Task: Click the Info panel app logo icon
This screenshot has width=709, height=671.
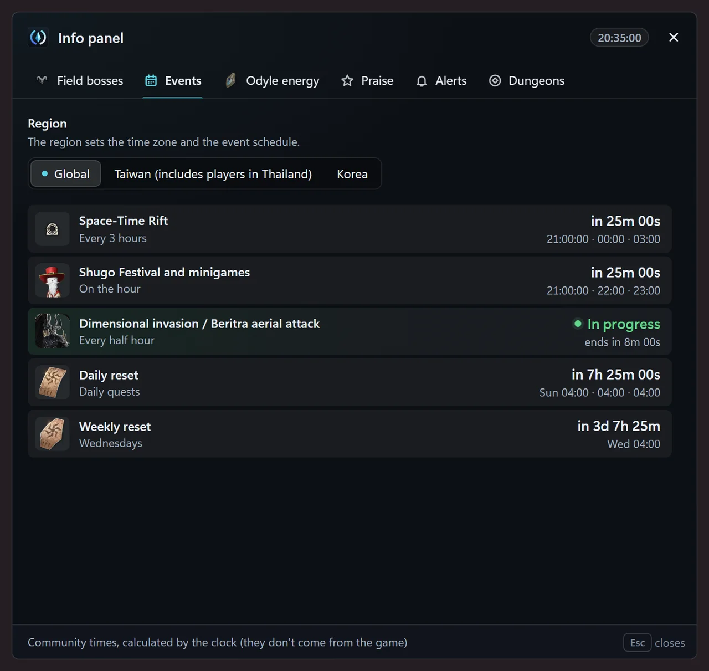Action: (x=38, y=38)
